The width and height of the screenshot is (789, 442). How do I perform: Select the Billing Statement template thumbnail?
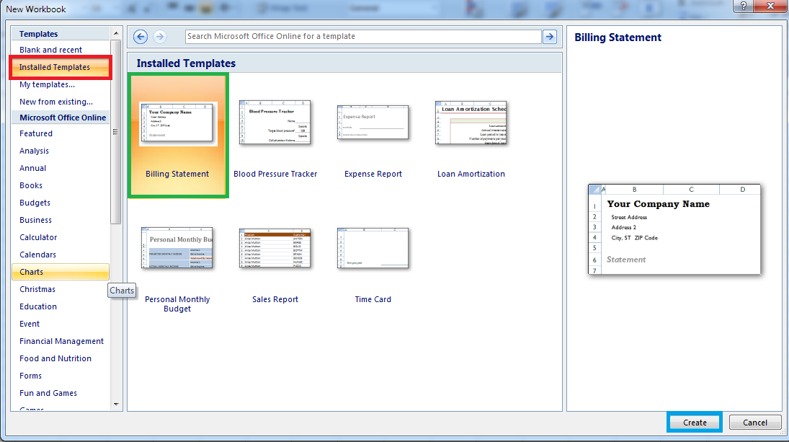pos(178,123)
